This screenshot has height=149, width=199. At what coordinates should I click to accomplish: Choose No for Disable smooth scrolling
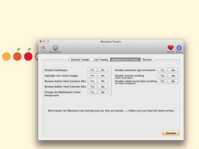coord(173,76)
